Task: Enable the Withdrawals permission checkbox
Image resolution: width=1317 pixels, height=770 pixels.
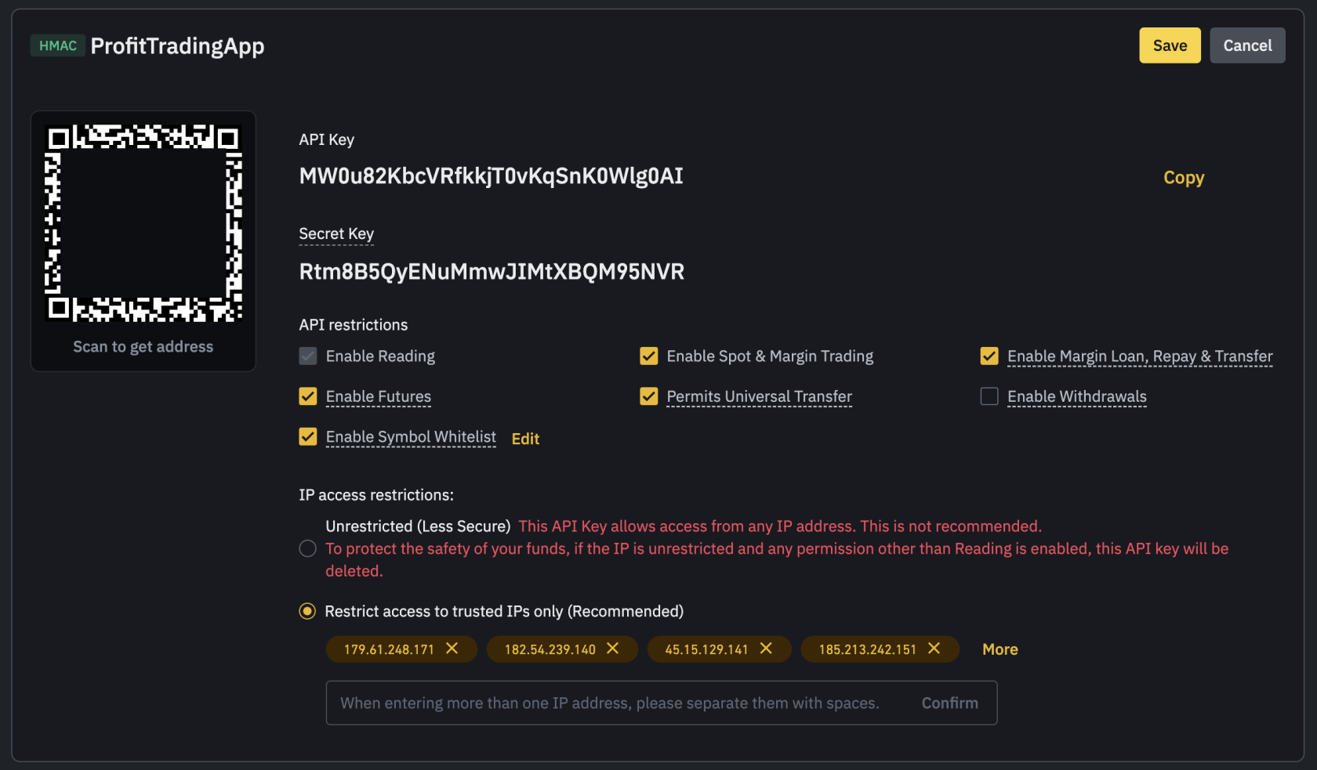Action: 989,396
